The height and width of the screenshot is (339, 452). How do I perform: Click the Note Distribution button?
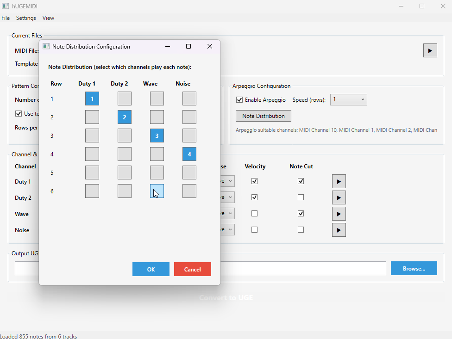click(x=264, y=116)
